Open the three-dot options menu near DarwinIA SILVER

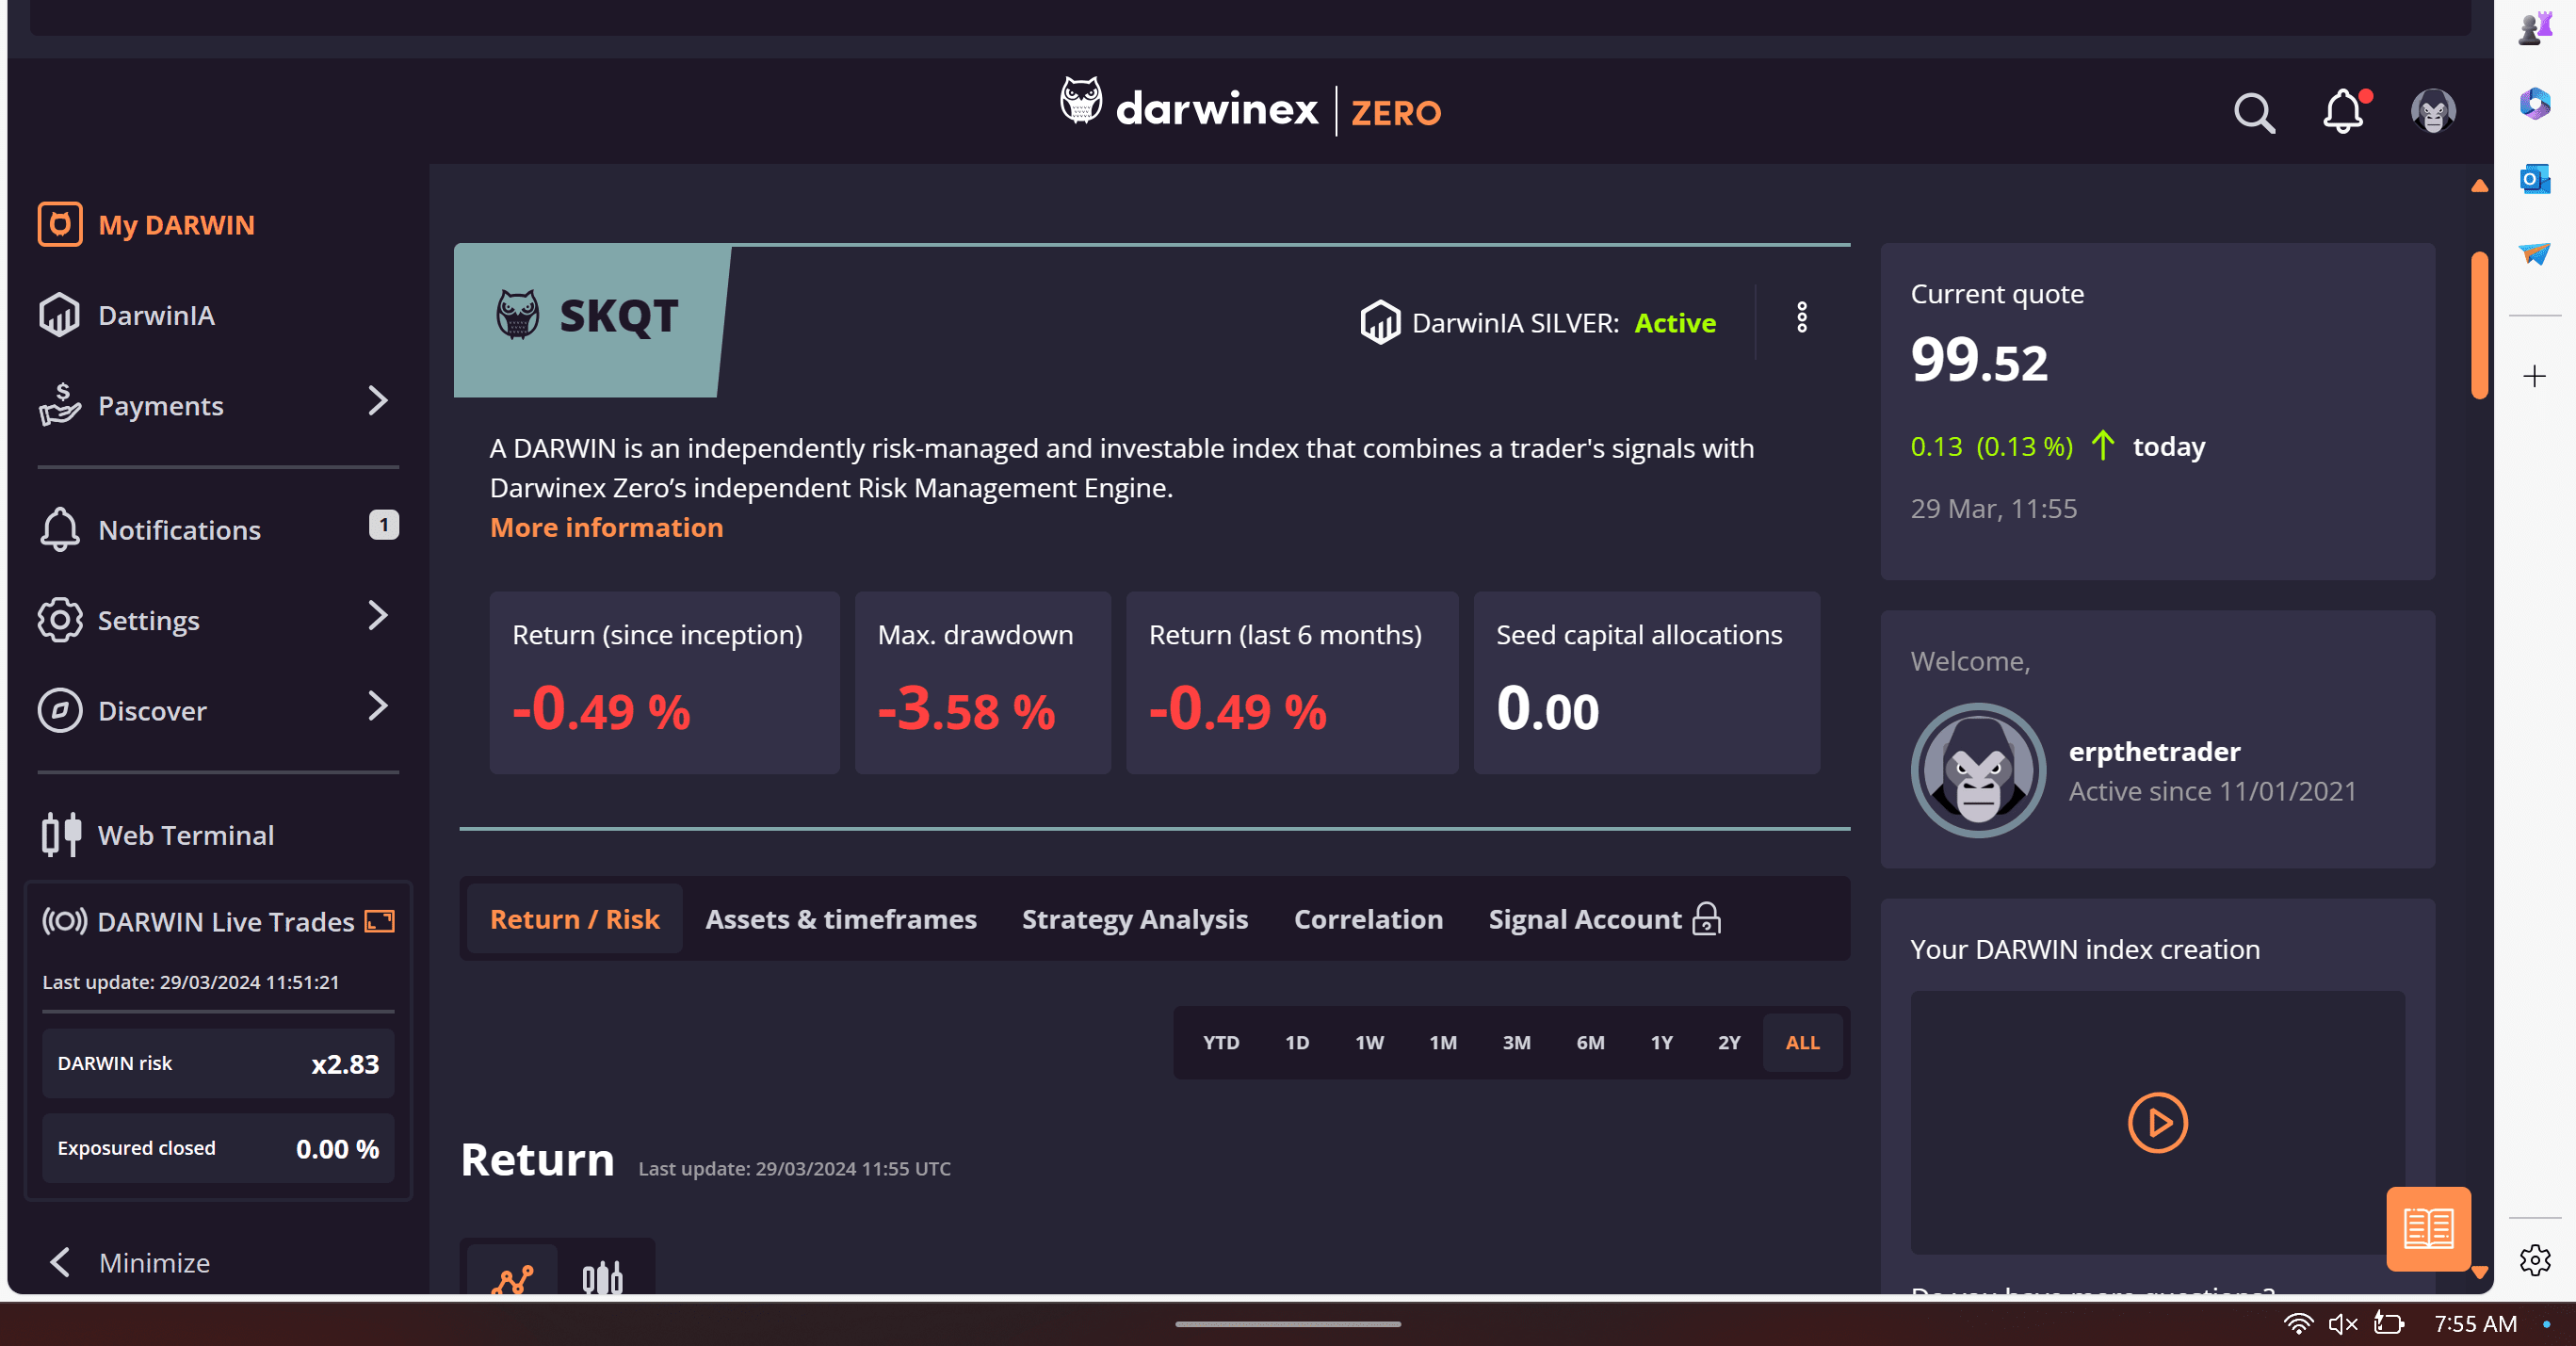1801,319
